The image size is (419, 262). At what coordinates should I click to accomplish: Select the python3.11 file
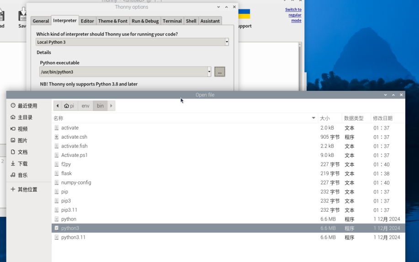pyautogui.click(x=228, y=237)
